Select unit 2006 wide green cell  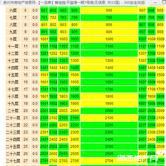(x=109, y=111)
